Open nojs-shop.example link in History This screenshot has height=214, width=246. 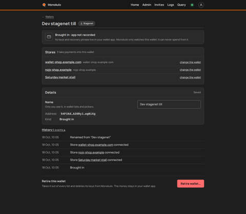[91, 153]
